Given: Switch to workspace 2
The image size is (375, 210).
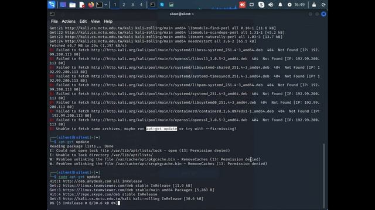Looking at the screenshot, I should tap(124, 5).
